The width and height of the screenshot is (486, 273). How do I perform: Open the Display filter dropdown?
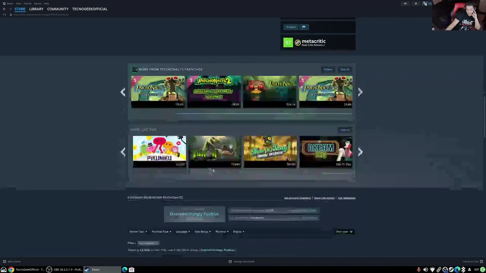(238, 232)
